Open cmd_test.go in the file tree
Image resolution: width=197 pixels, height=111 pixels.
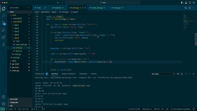19,44
